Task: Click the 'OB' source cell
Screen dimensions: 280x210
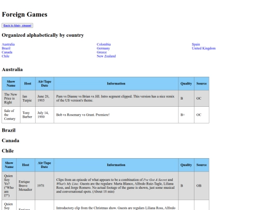Action: 202,186
